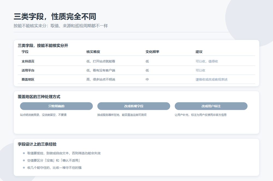This screenshot has width=273, height=181.
Task: Click the bullet 空值要区分「没填」和「确认不适用」
Action: [x=54, y=160]
